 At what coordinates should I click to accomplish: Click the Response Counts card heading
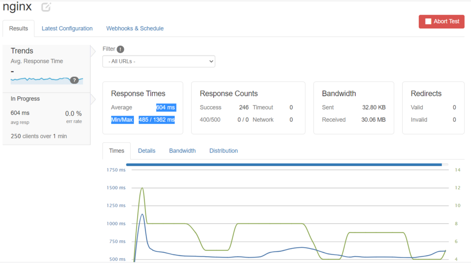(x=229, y=94)
